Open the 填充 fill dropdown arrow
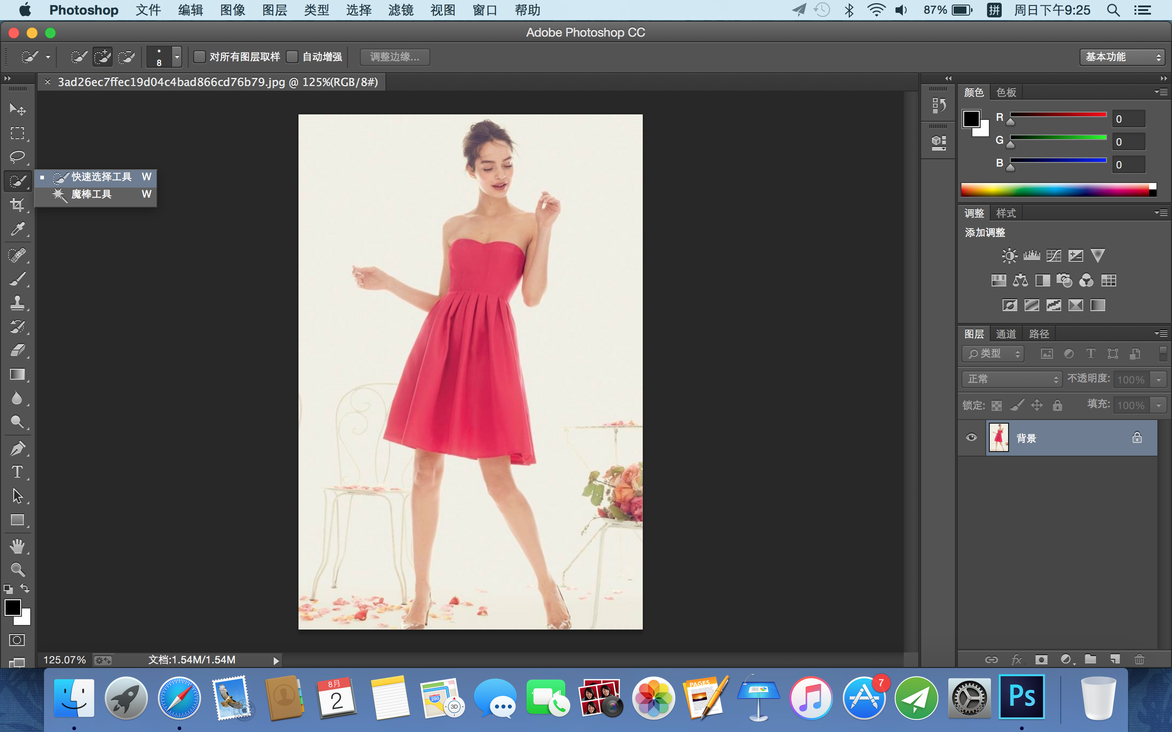This screenshot has height=732, width=1172. [1159, 405]
